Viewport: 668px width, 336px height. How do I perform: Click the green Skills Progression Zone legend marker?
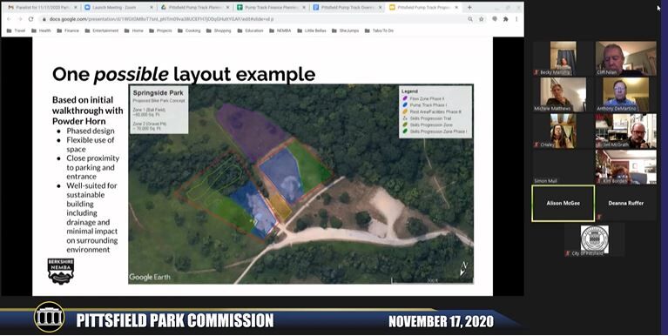click(x=405, y=124)
